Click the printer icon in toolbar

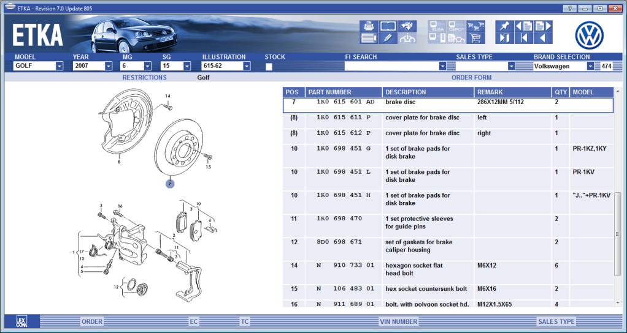369,26
